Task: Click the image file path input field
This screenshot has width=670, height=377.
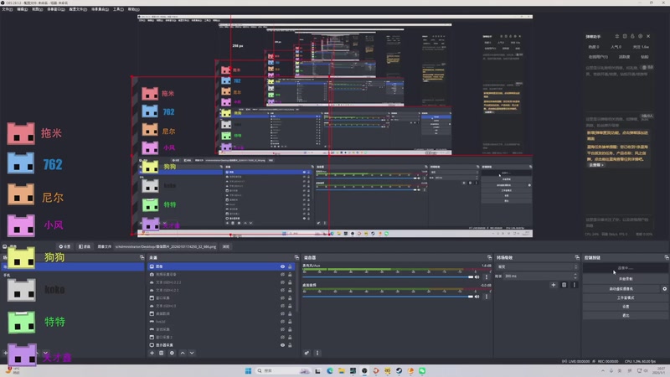Action: point(166,246)
